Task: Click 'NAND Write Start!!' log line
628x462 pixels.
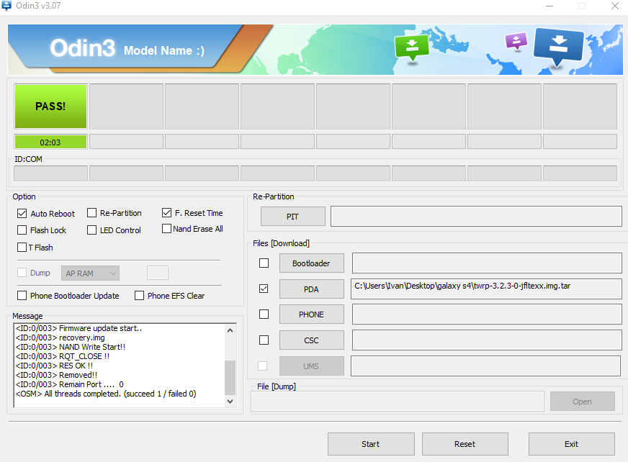Action: tap(71, 347)
